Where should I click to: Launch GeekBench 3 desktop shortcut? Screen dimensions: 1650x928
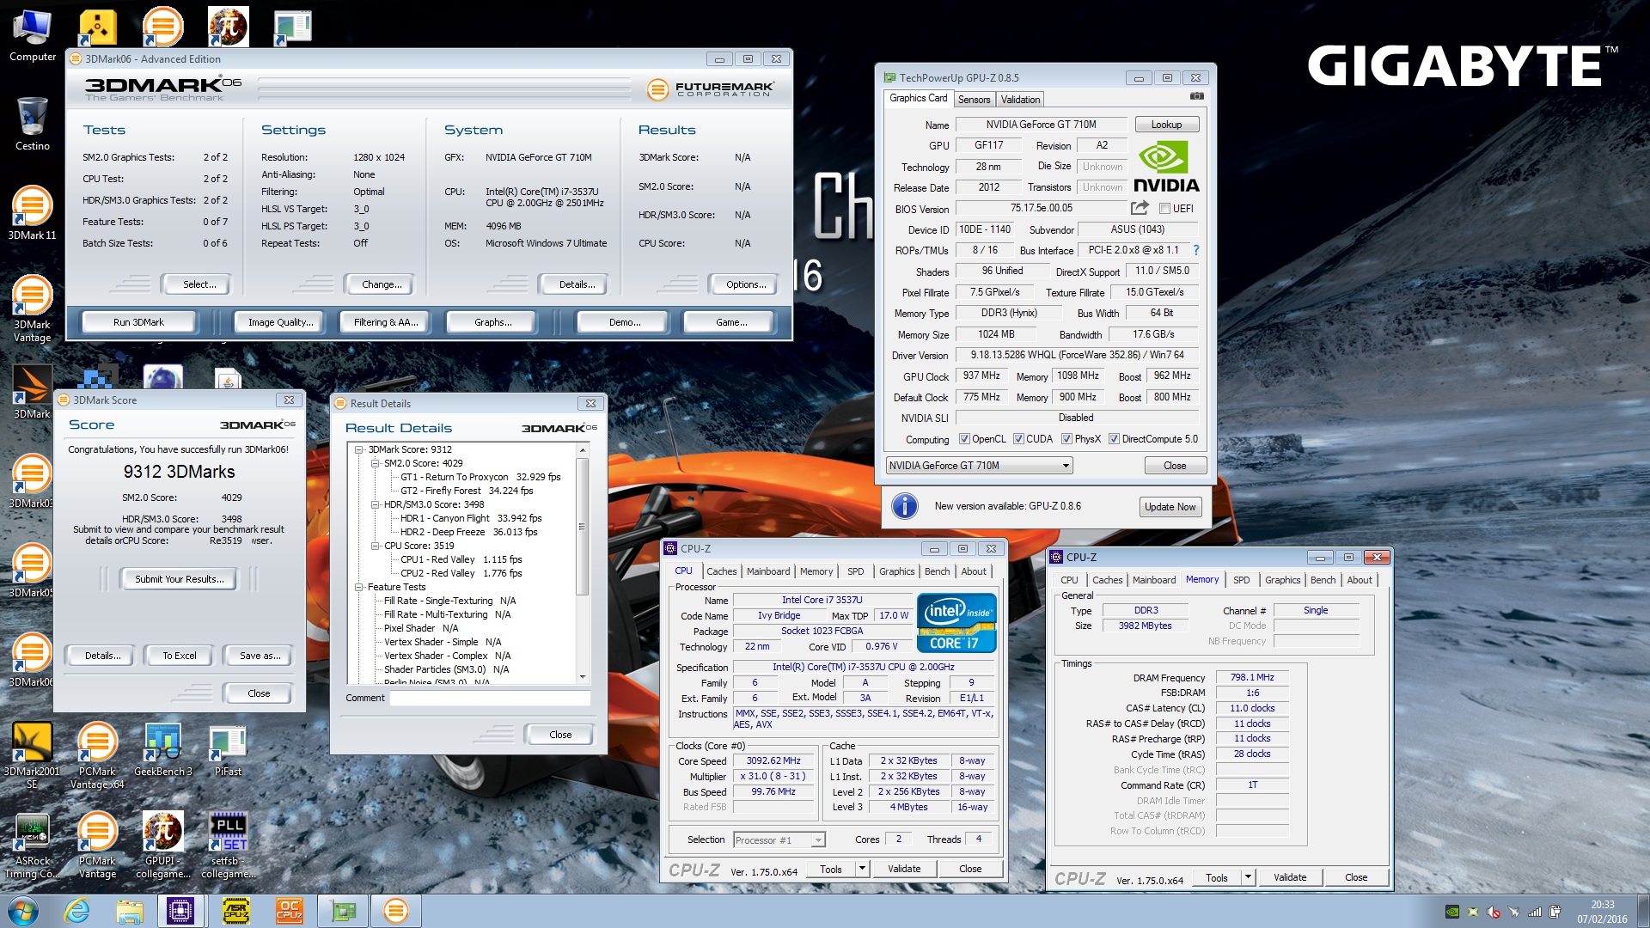[x=162, y=750]
